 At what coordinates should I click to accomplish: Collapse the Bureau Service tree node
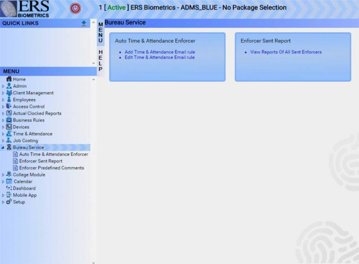[x=3, y=148]
